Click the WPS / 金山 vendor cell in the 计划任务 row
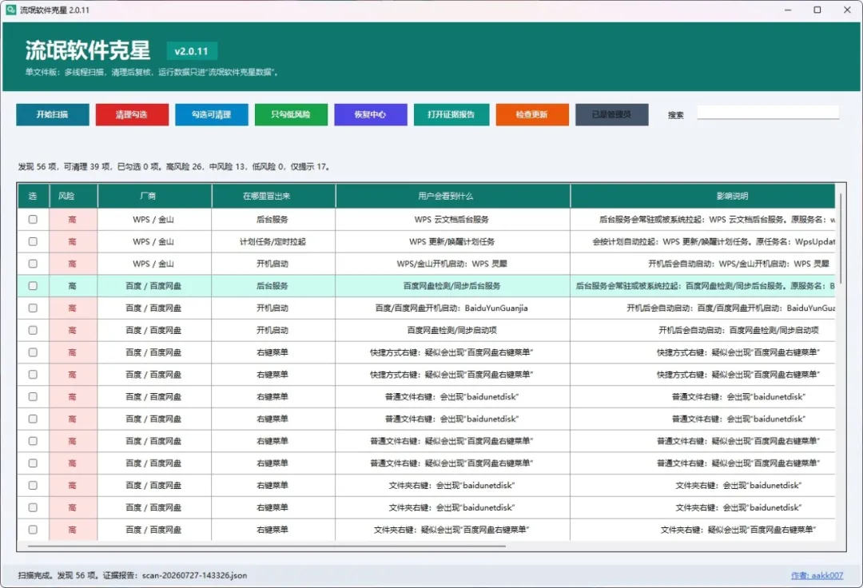This screenshot has height=588, width=863. coord(154,241)
